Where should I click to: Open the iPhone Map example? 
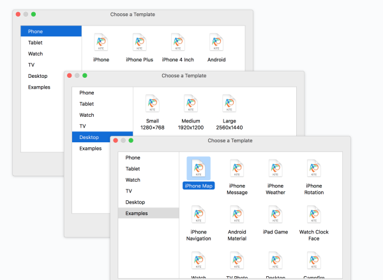199,169
